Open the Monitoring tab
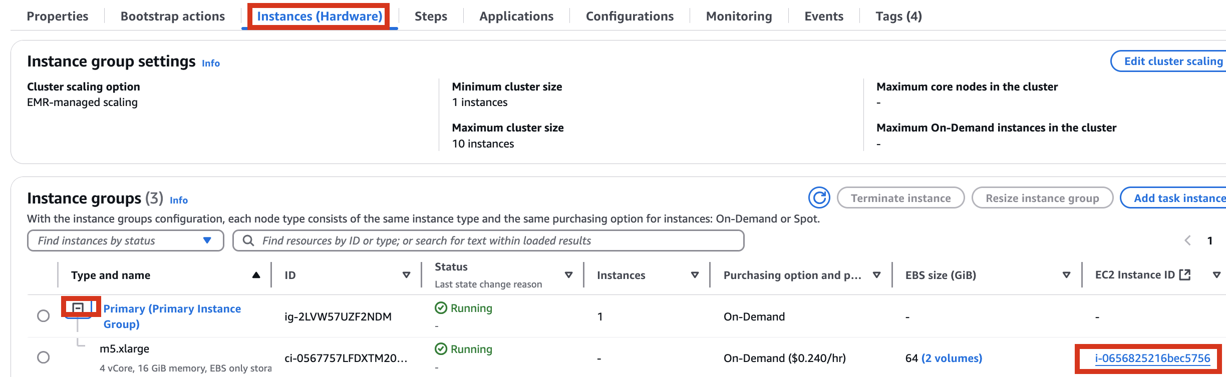 [739, 16]
